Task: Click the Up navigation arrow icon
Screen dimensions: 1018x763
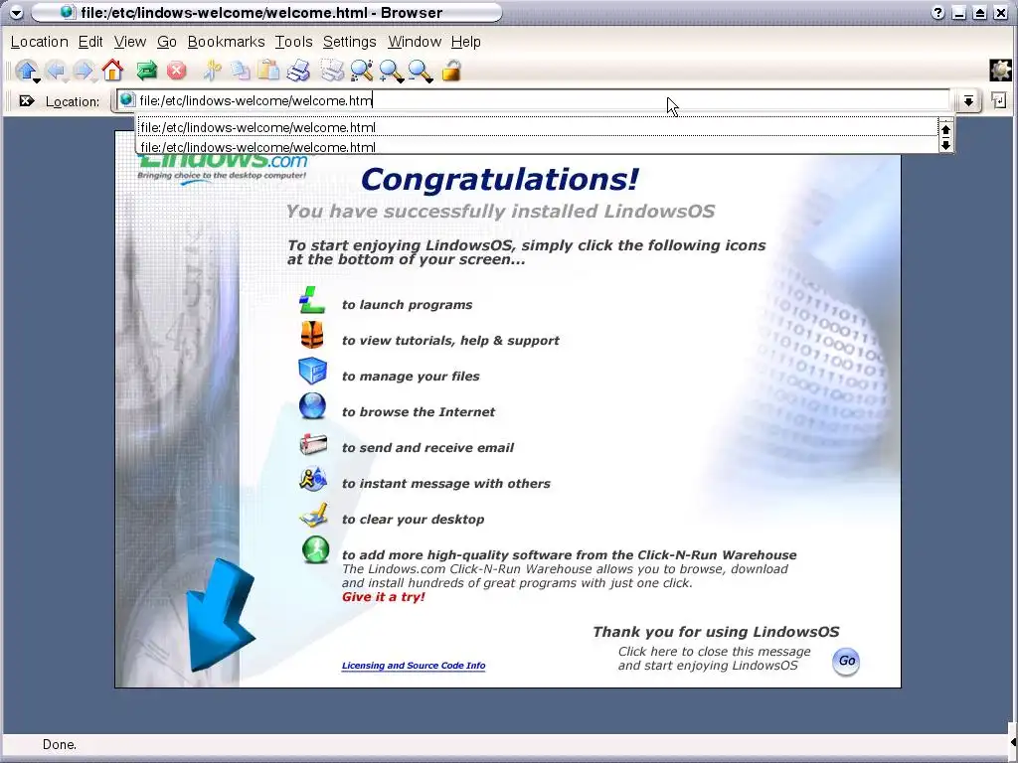Action: 27,71
